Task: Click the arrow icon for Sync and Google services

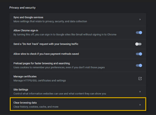Action: click(x=140, y=19)
